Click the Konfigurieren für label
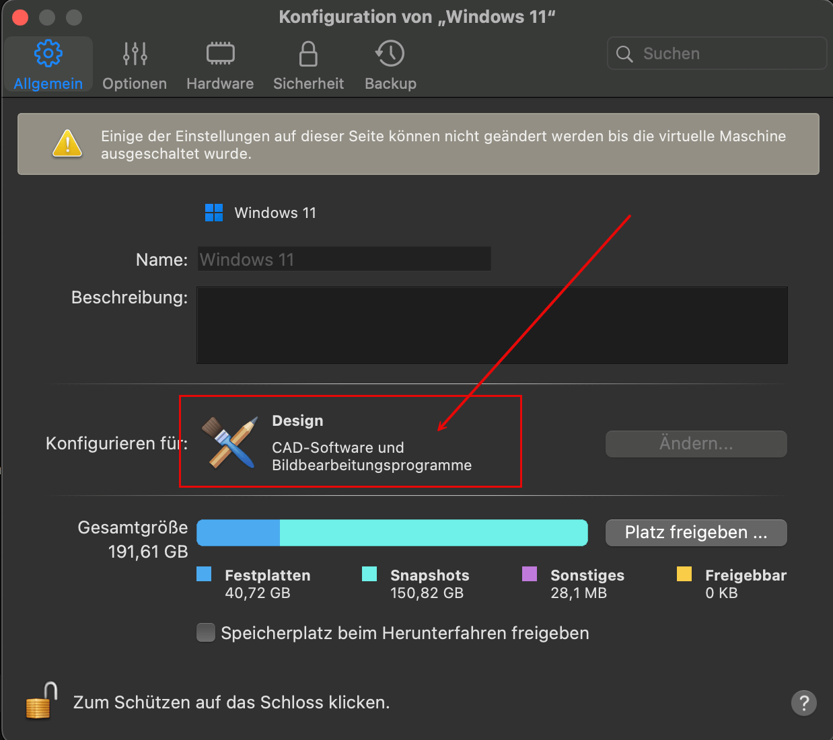 (116, 443)
